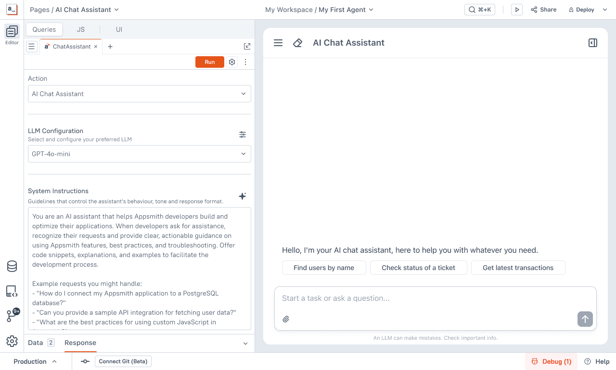Switch to the JS tab
This screenshot has height=370, width=616.
(81, 29)
